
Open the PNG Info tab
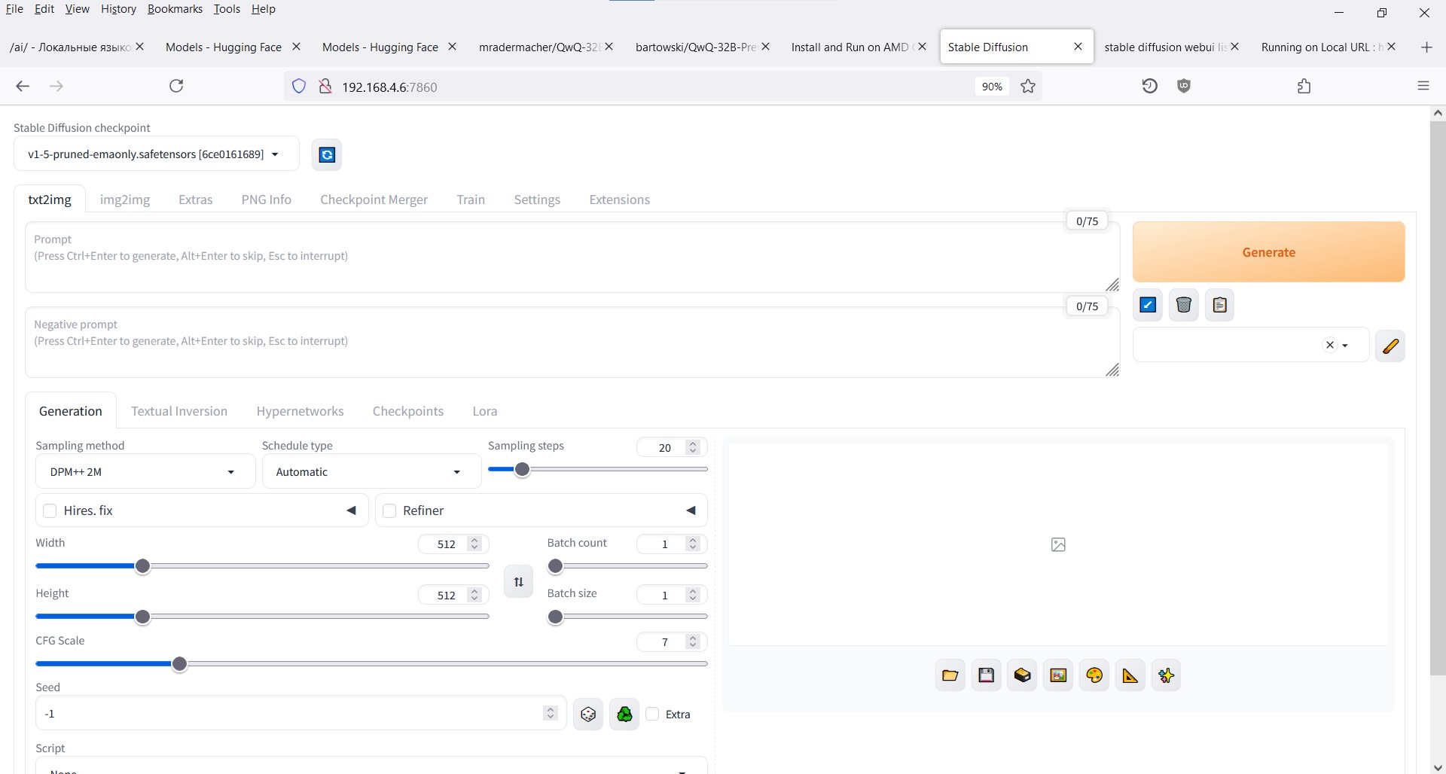(x=267, y=200)
